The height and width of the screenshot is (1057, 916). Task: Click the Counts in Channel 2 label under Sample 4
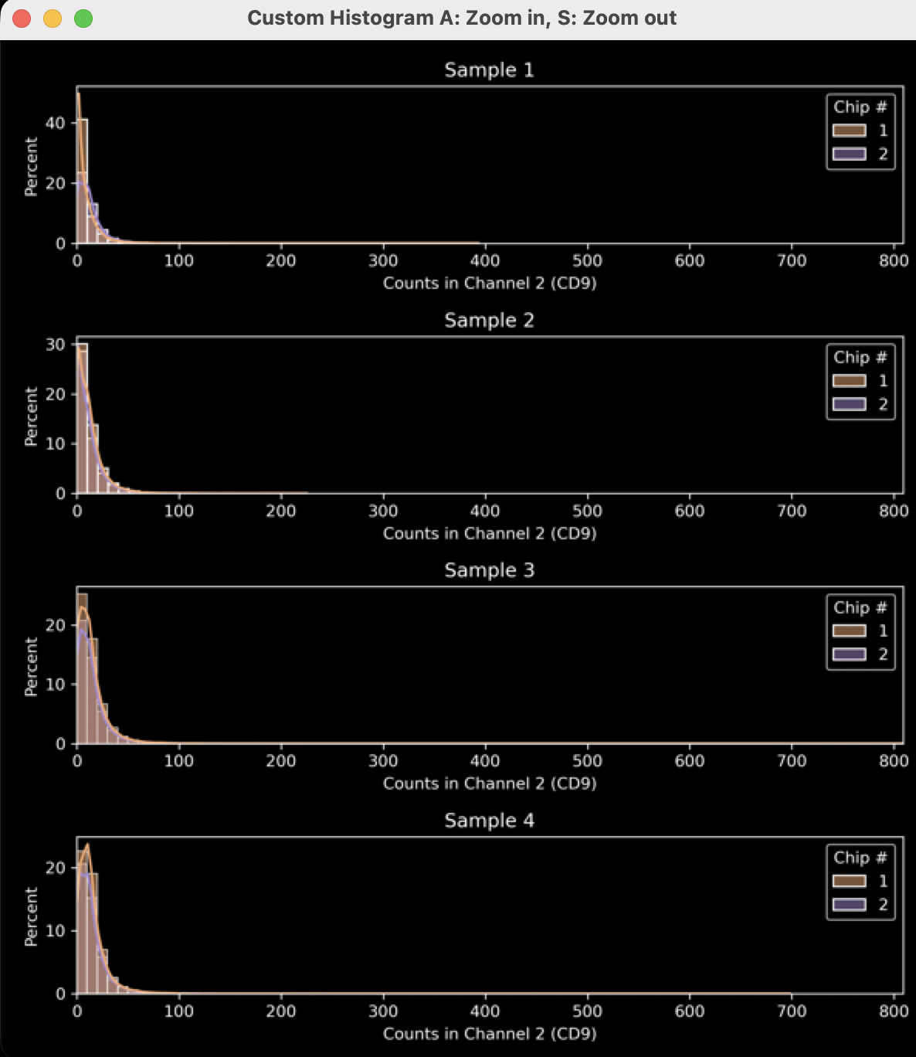coord(490,1034)
